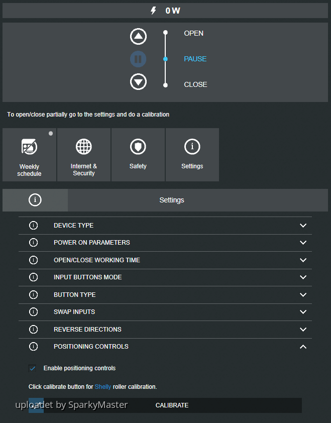Viewport: 331px width, 423px height.
Task: Select CLOSE position on the slider
Action: tap(166, 85)
